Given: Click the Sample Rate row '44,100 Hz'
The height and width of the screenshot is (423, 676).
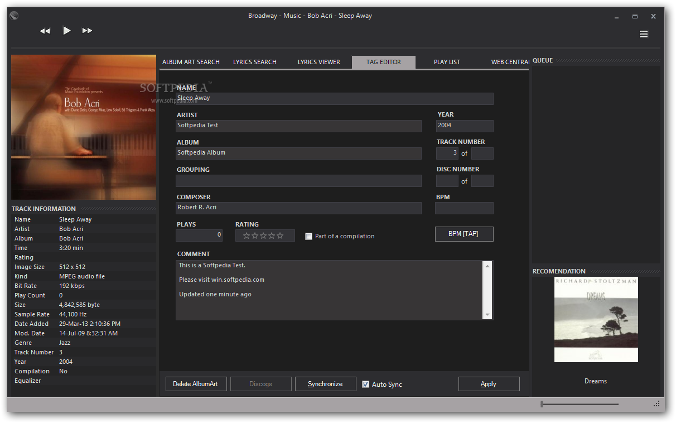Looking at the screenshot, I should (x=84, y=314).
